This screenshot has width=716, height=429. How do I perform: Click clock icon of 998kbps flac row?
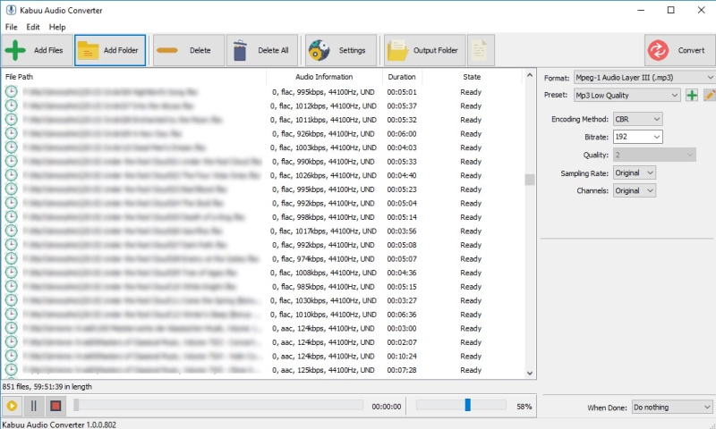pos(11,216)
